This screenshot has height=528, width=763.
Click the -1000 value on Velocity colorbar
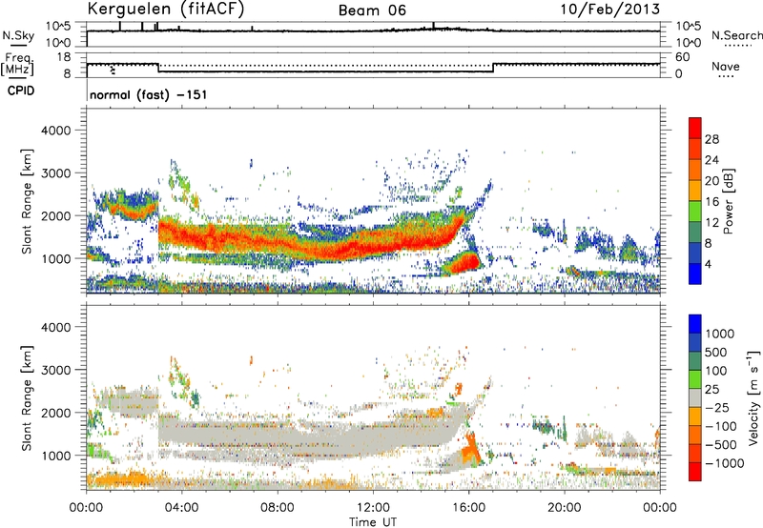pos(725,463)
